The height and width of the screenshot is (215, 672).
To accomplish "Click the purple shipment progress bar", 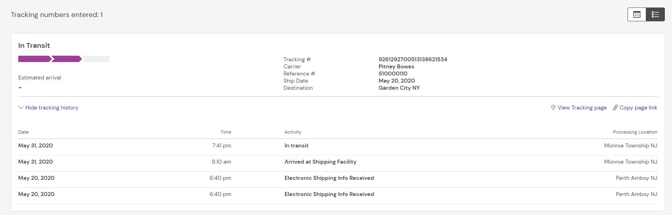I will tap(50, 59).
